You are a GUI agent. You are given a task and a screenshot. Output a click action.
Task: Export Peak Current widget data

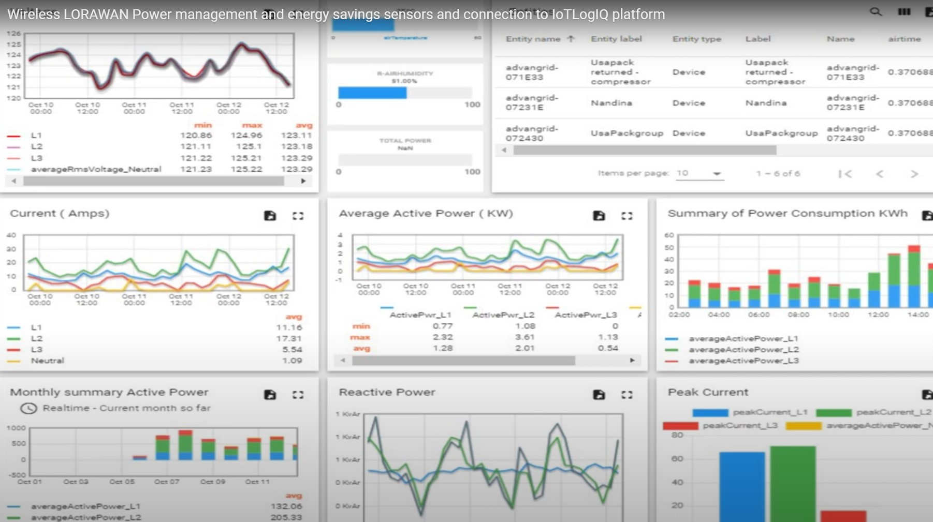coord(927,395)
